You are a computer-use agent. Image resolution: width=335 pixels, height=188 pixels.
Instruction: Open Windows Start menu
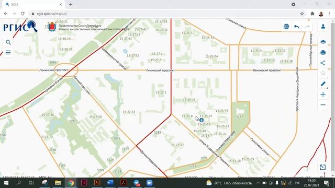click(x=6, y=183)
